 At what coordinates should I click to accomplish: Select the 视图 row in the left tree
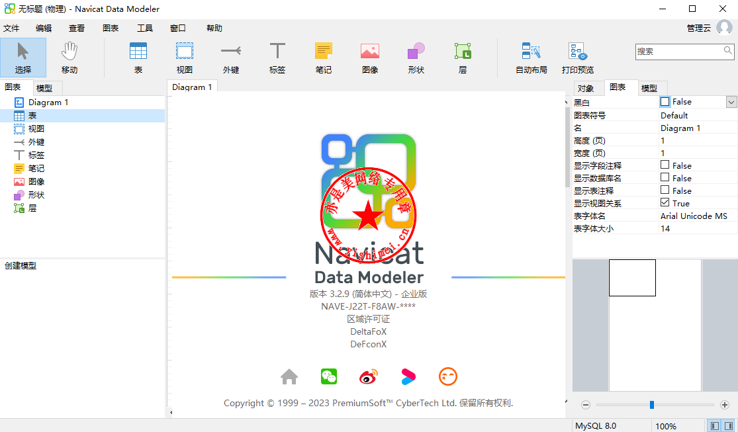click(x=82, y=129)
